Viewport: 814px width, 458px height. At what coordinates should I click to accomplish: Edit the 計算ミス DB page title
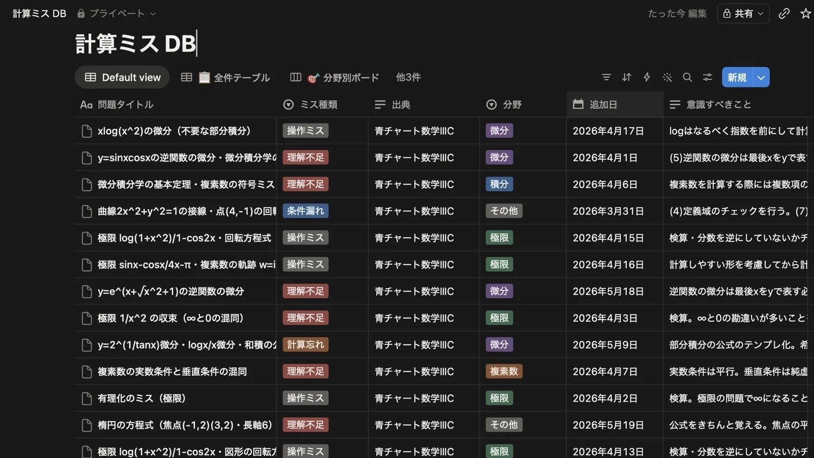click(x=135, y=44)
